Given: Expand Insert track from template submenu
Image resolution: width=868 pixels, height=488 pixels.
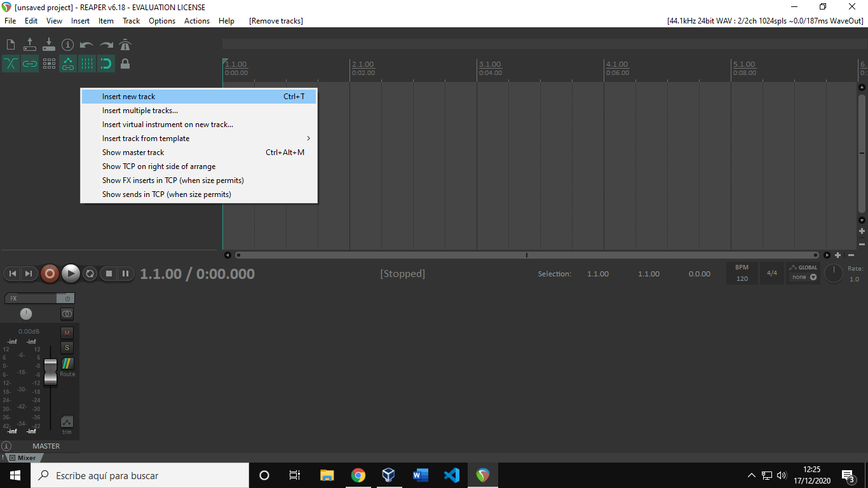Looking at the screenshot, I should pyautogui.click(x=199, y=139).
